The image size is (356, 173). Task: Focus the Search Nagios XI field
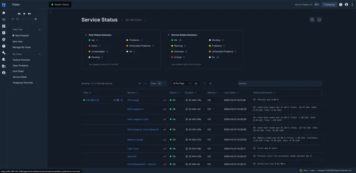[306, 5]
